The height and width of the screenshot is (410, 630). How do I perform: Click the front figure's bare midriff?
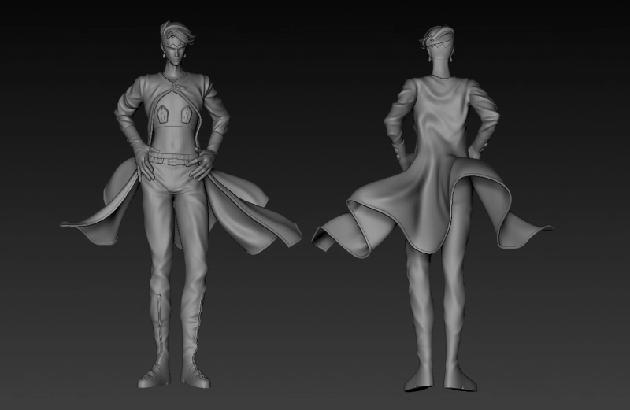(x=174, y=140)
